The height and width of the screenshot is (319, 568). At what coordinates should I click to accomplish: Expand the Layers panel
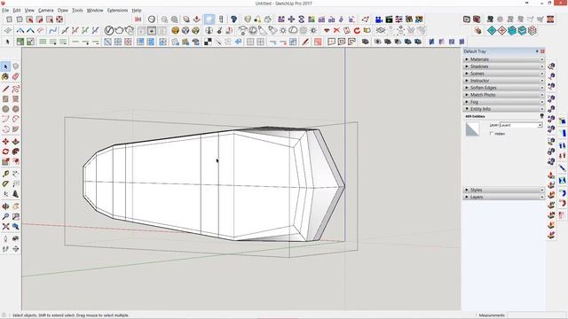(x=504, y=197)
